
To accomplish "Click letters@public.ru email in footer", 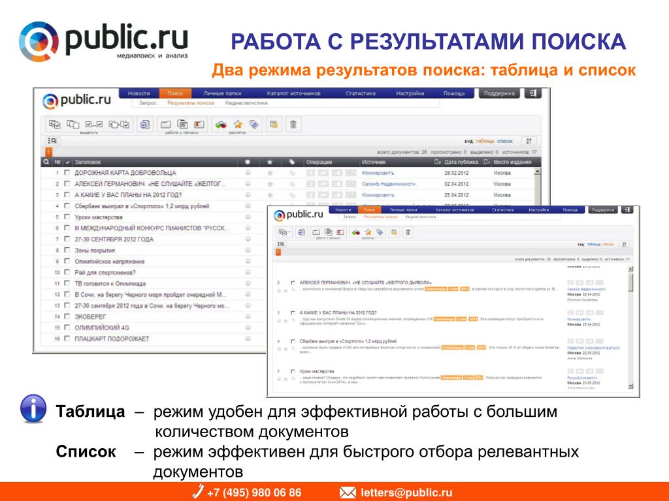I will tap(406, 493).
